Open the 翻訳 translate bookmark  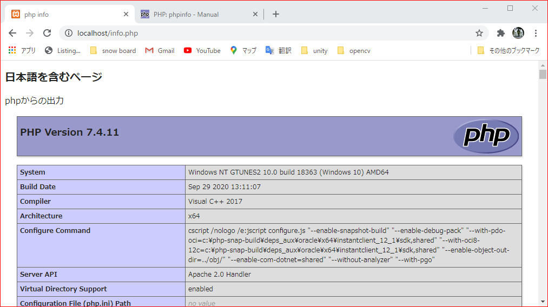click(x=279, y=50)
